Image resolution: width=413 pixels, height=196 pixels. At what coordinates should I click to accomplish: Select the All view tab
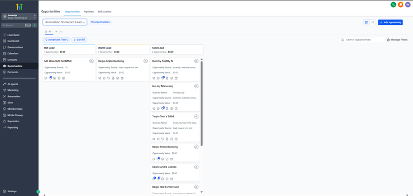point(48,32)
